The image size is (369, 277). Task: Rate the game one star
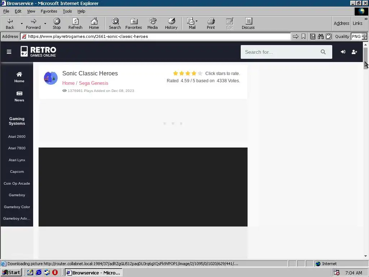[x=175, y=73]
